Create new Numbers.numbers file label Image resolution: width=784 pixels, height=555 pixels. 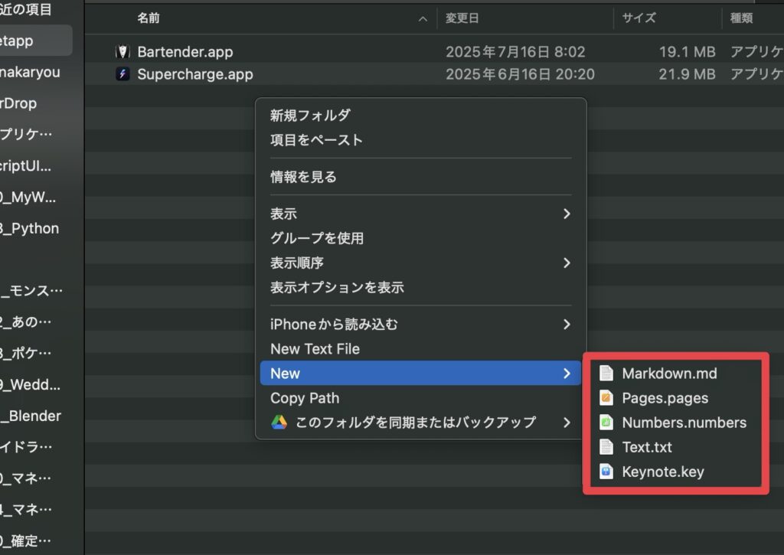tap(684, 423)
